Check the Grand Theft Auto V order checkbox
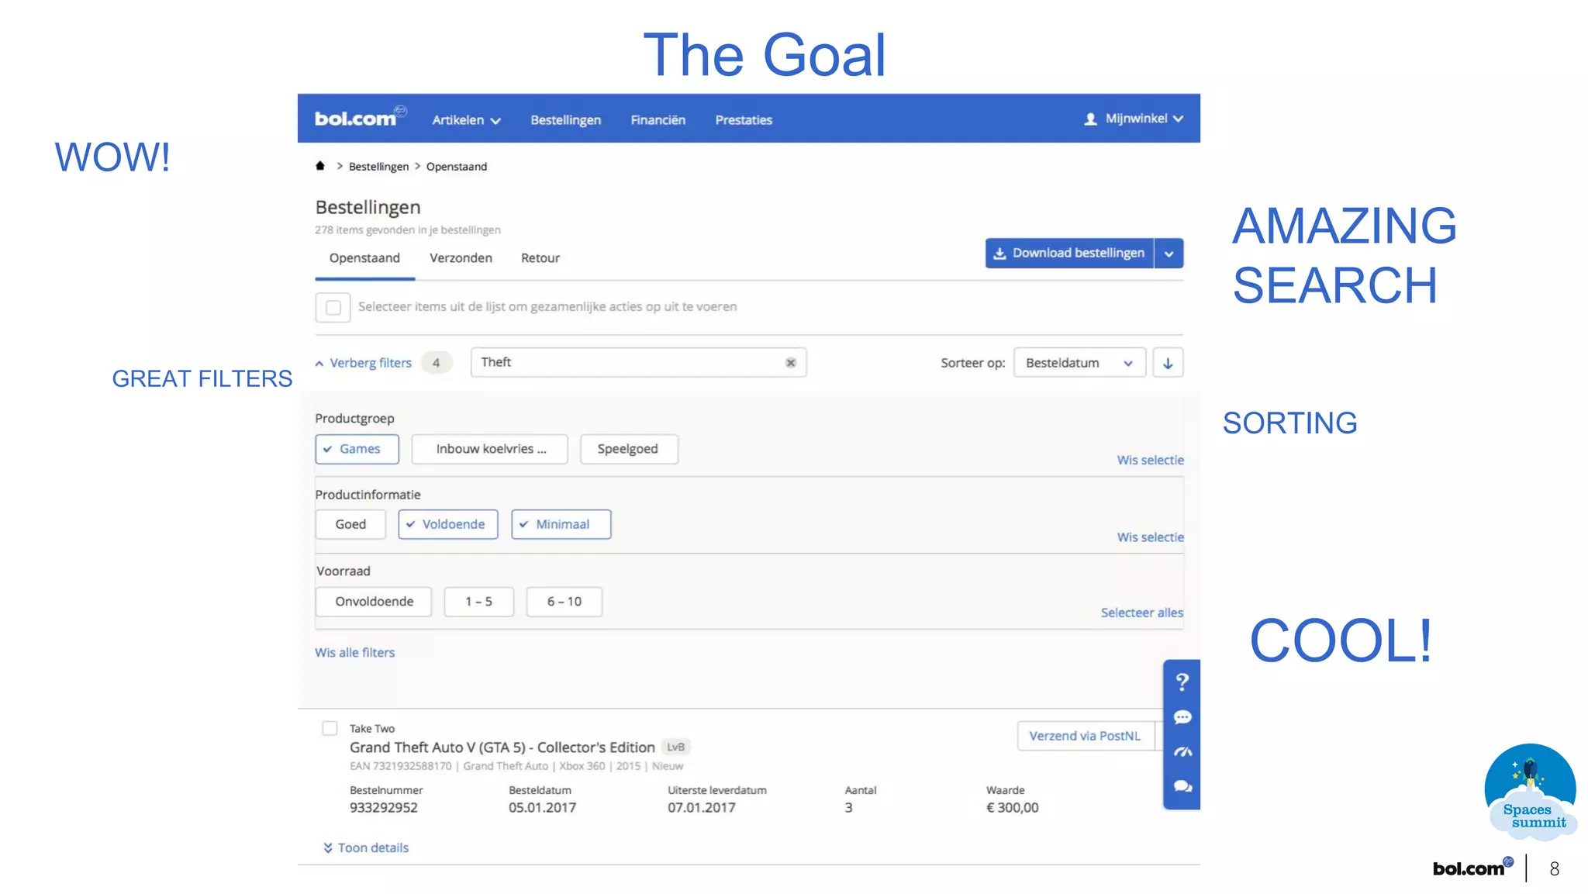 tap(330, 728)
